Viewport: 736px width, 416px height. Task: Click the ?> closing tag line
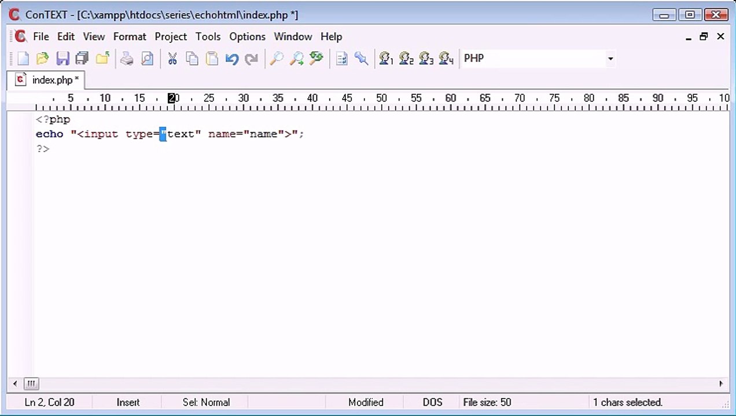[x=43, y=148]
